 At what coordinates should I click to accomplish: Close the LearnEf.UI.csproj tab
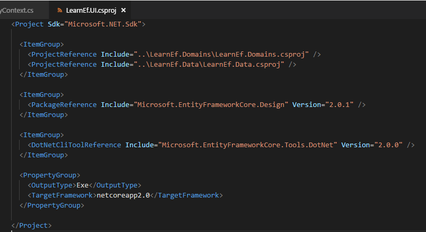123,10
